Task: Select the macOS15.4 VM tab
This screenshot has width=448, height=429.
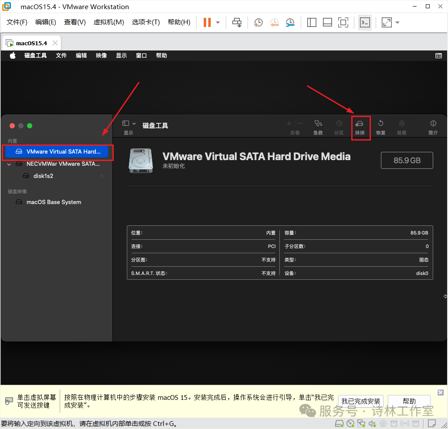Action: (31, 44)
